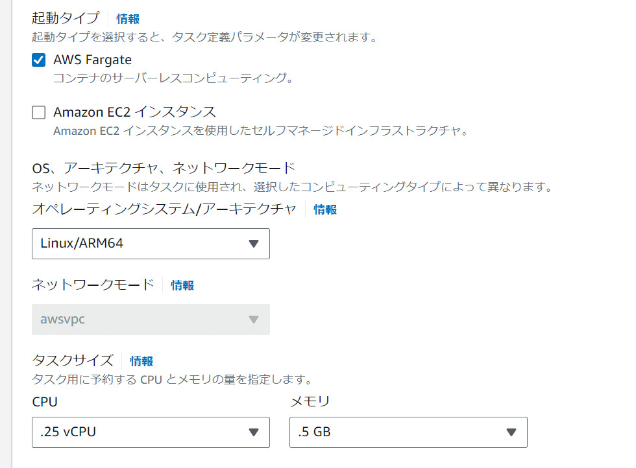Expand the .25 vCPU dropdown
636x468 pixels.
click(x=143, y=432)
